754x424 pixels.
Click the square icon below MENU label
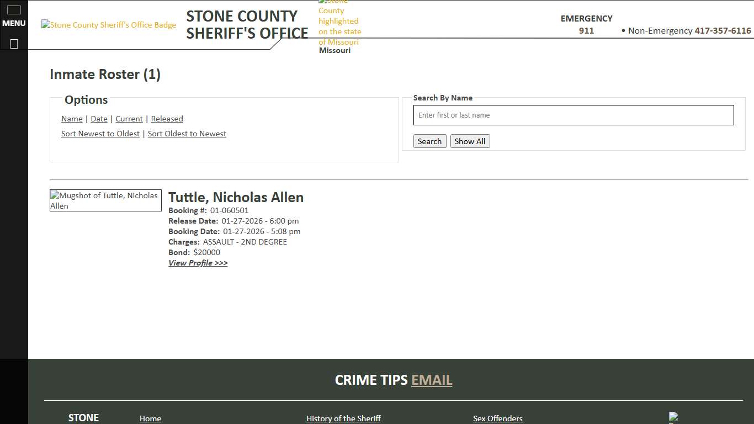13,44
